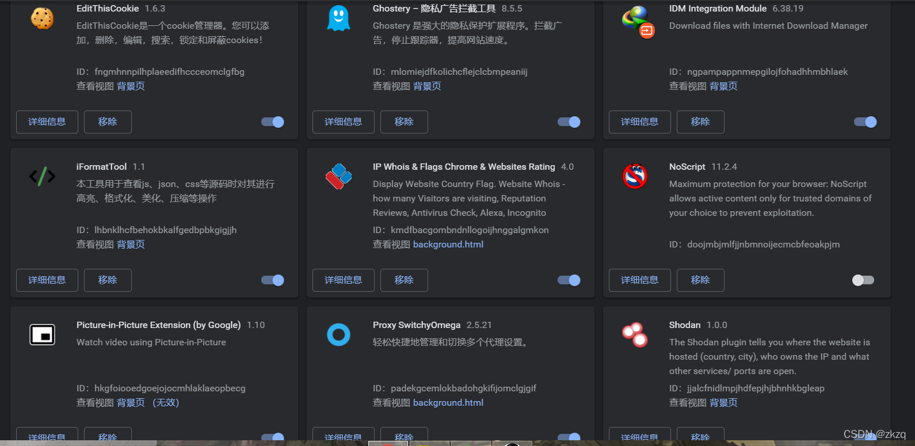This screenshot has height=446, width=915.
Task: Click the ID "padekgcemlokbadohgkifijomclgjgif"
Action: (463, 388)
